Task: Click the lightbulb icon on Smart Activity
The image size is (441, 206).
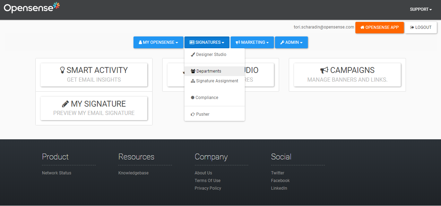Action: point(62,70)
